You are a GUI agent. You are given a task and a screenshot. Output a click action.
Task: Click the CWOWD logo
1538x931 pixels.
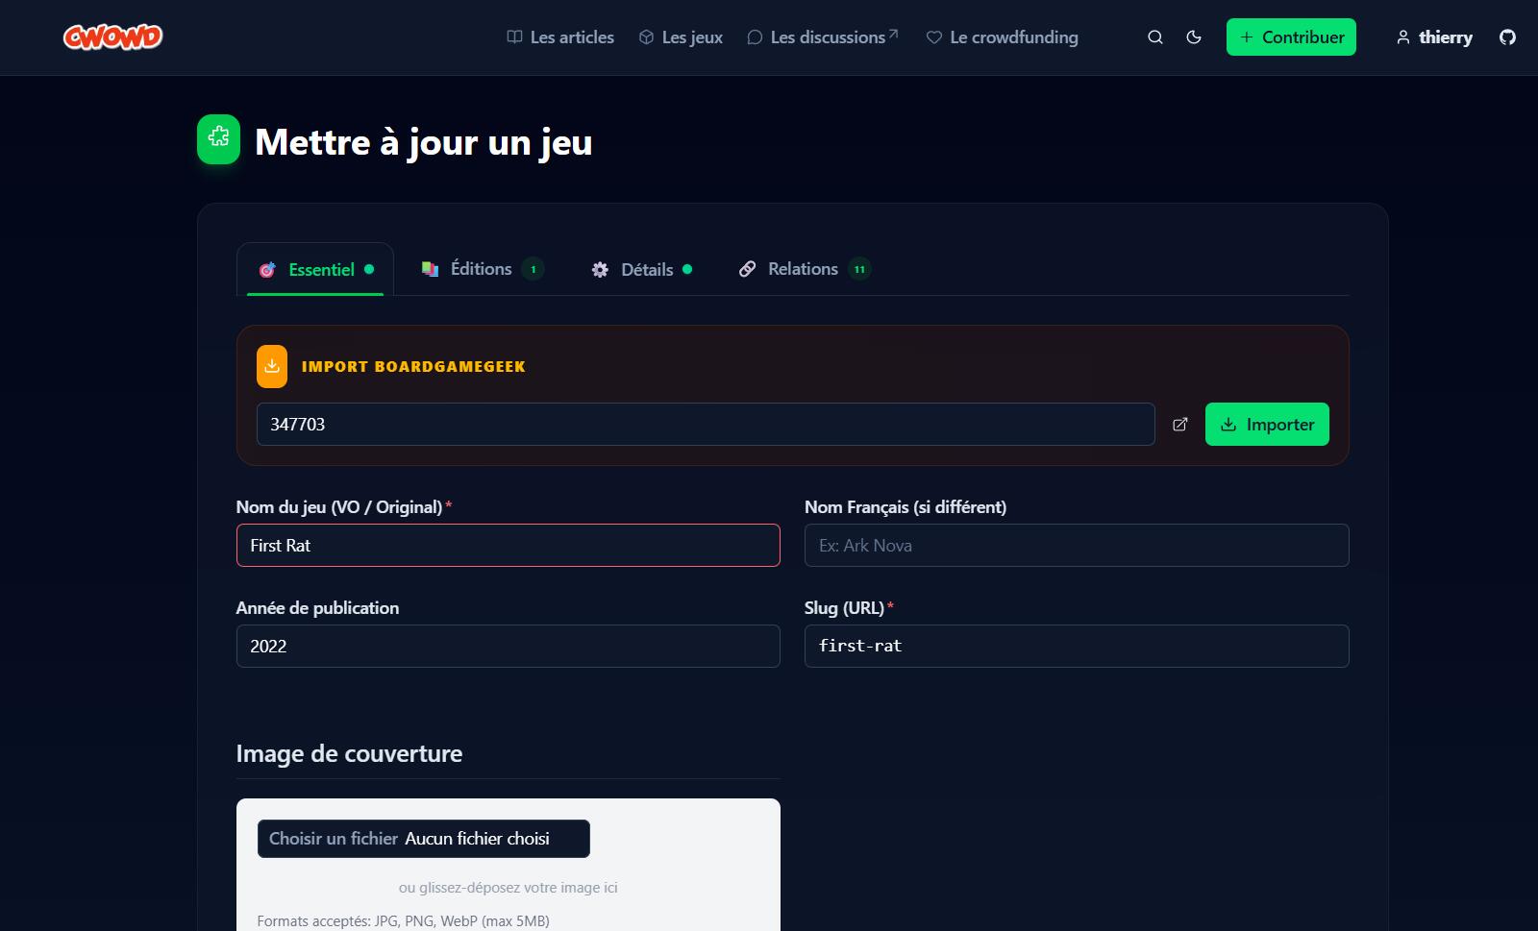tap(112, 37)
